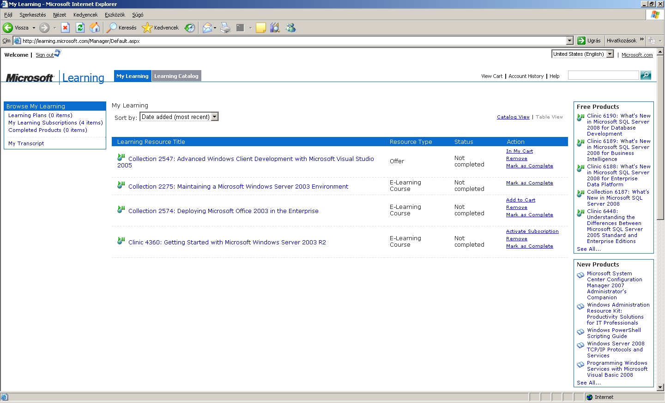The width and height of the screenshot is (665, 403).
Task: Launch the Messenger people icon
Action: [x=290, y=28]
